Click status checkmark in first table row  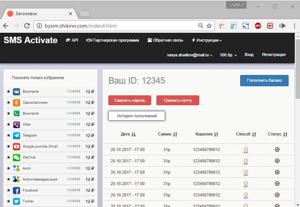click(277, 149)
